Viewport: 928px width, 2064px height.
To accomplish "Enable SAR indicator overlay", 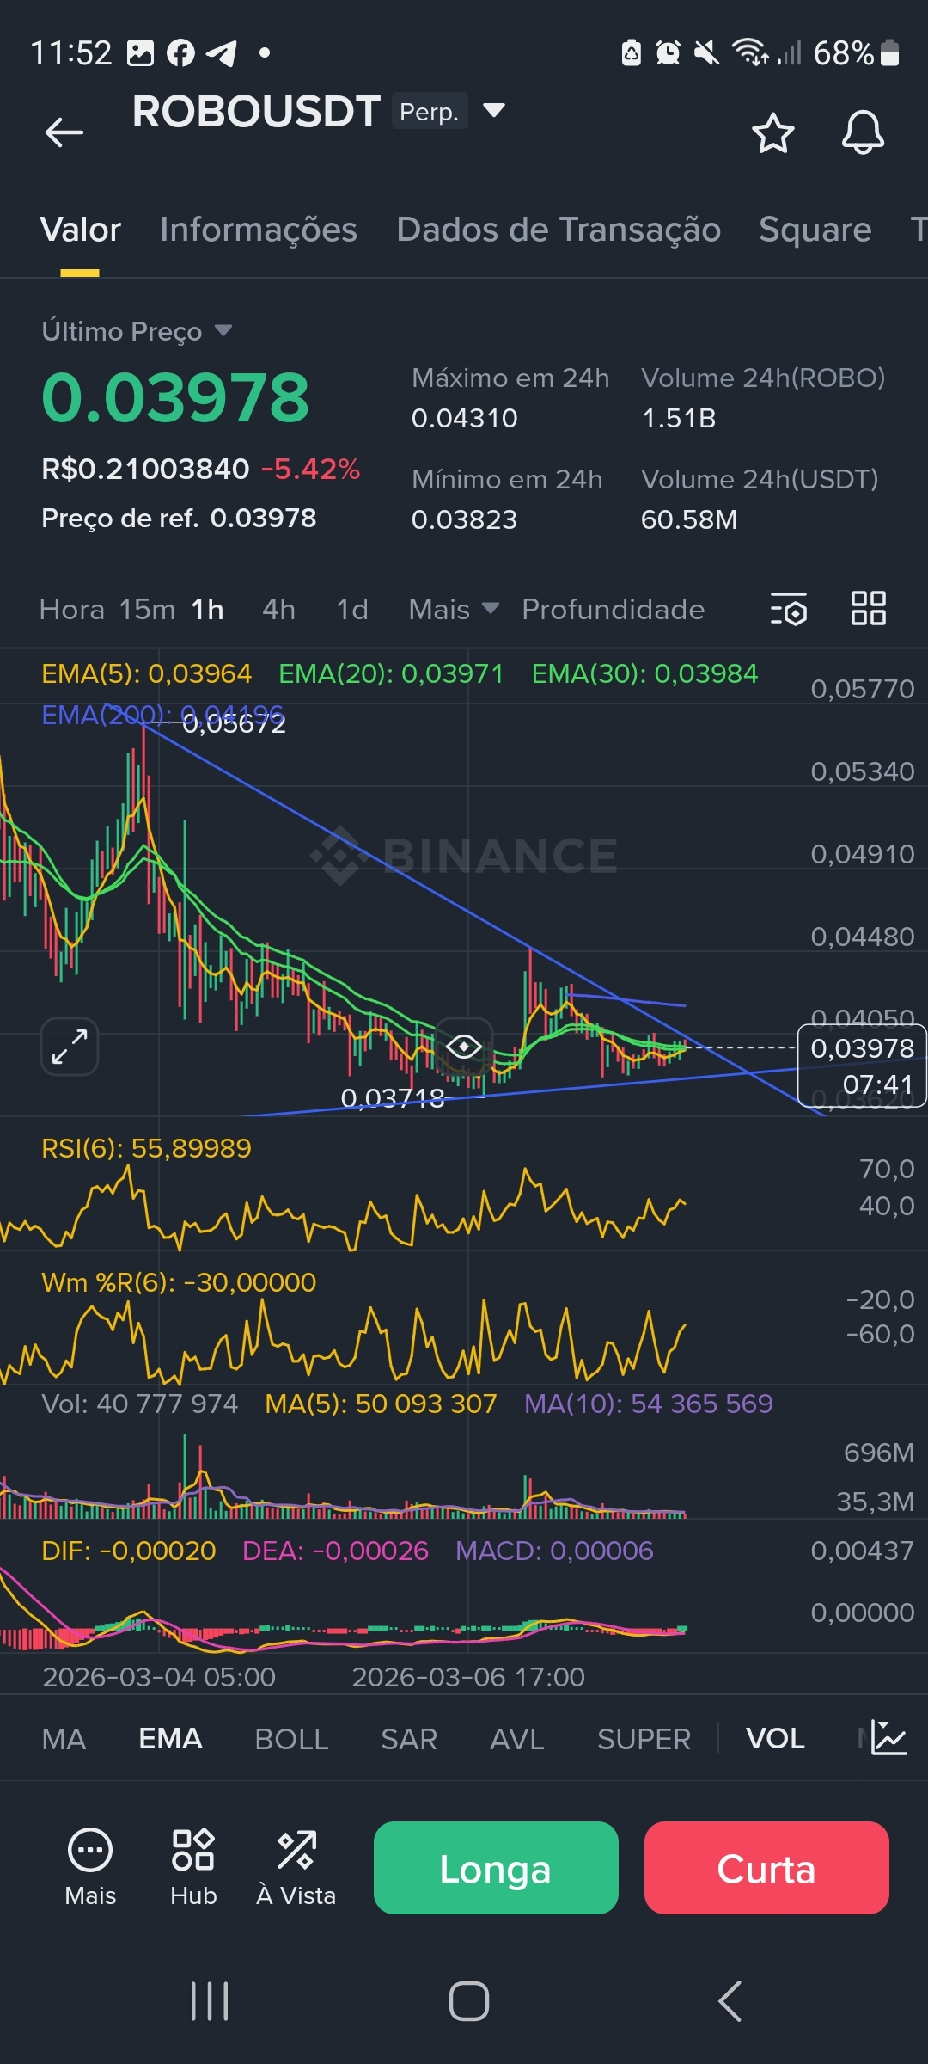I will click(x=409, y=1739).
